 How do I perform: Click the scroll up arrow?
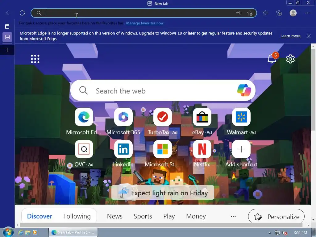[313, 46]
